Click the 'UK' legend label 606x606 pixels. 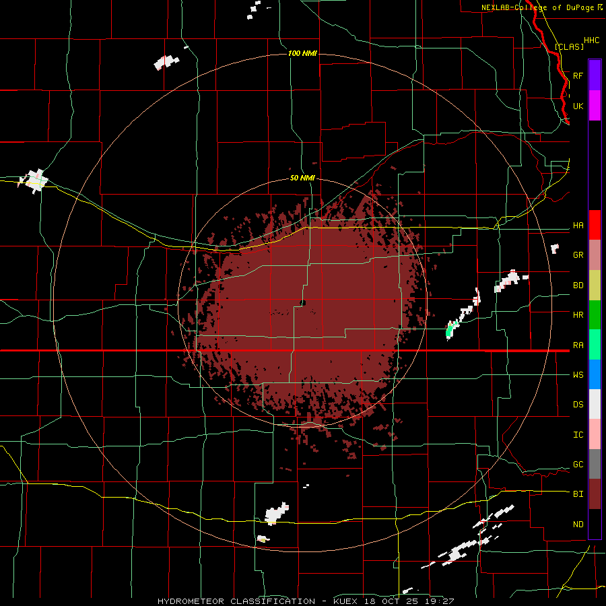578,106
